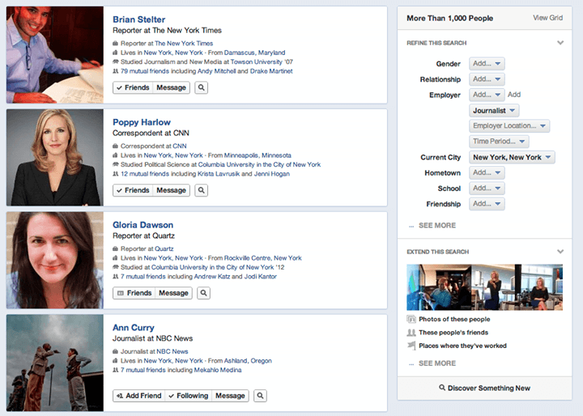
Task: Click Poppy Harlow's profile photo
Action: pyautogui.click(x=55, y=157)
